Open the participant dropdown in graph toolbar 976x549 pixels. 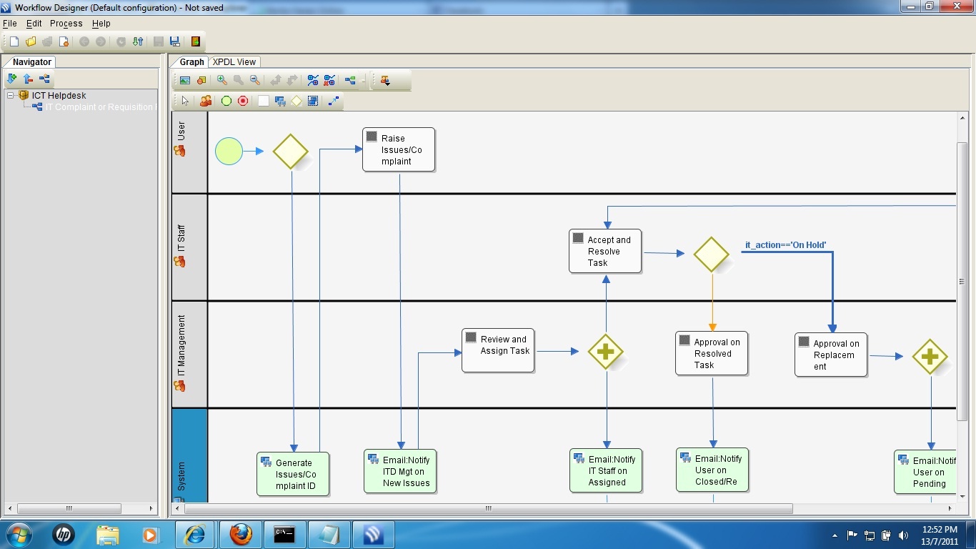[385, 81]
